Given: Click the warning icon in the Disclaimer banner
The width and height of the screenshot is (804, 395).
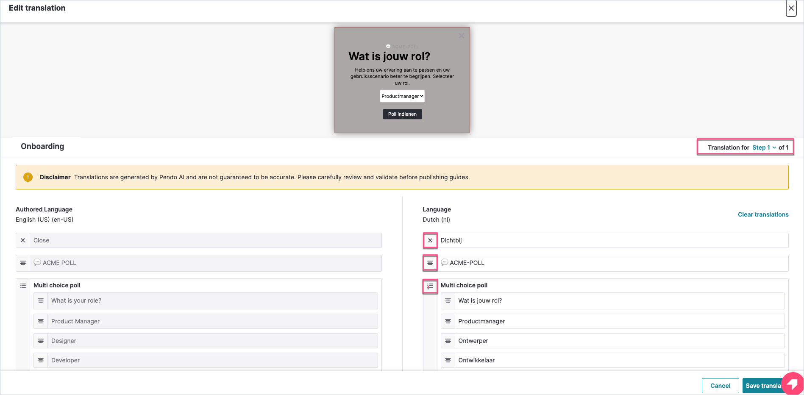Looking at the screenshot, I should coord(28,177).
